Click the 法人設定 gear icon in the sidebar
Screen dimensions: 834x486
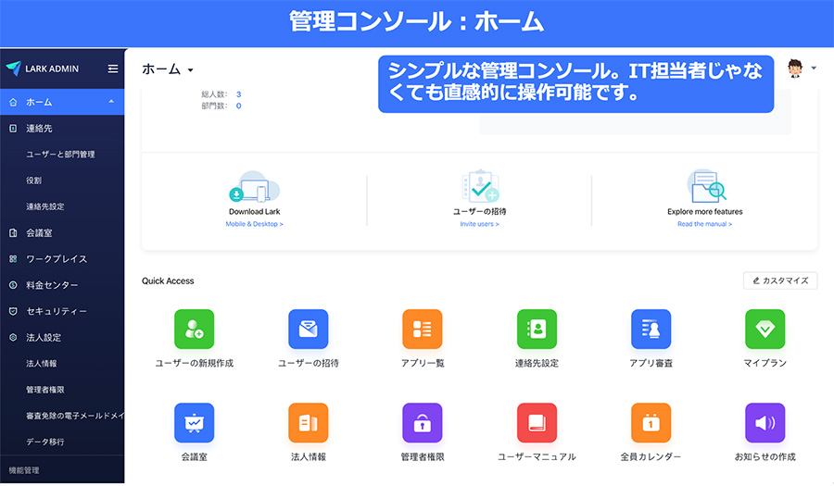tap(13, 337)
